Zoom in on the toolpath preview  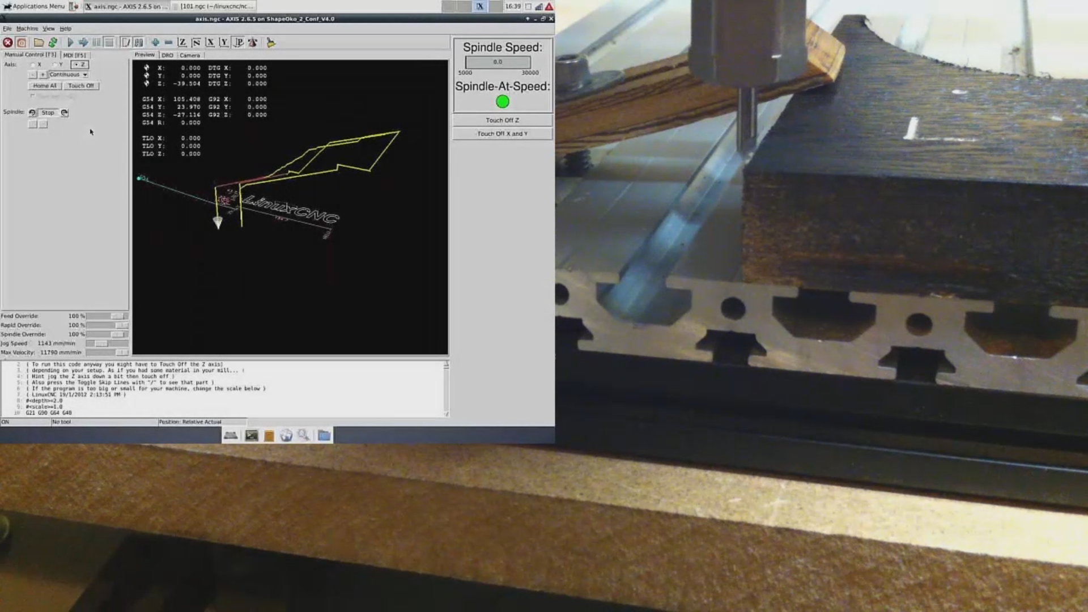click(x=156, y=42)
